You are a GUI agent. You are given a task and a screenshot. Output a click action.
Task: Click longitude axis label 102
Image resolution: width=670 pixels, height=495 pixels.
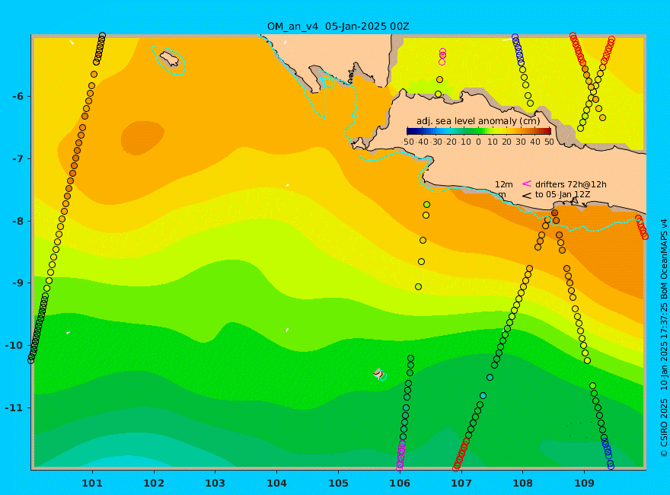coord(154,484)
